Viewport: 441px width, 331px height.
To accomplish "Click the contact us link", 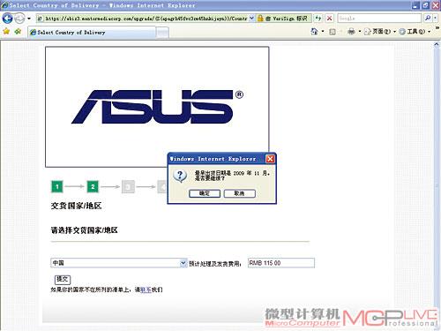I will [146, 290].
